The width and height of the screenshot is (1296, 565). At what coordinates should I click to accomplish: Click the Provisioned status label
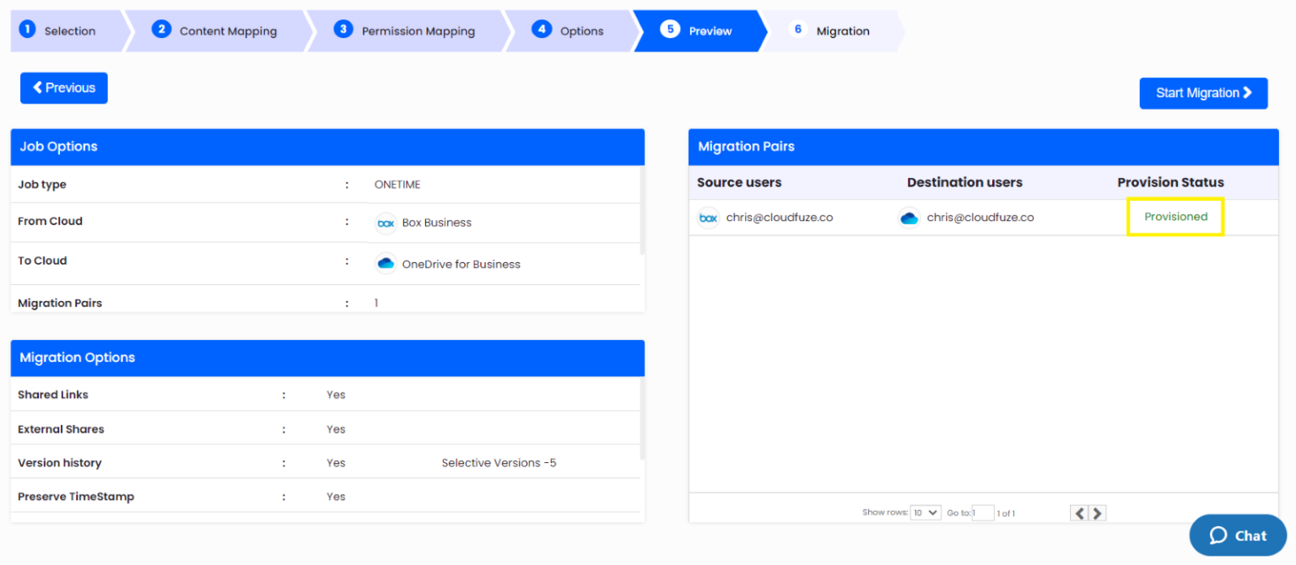tap(1174, 217)
